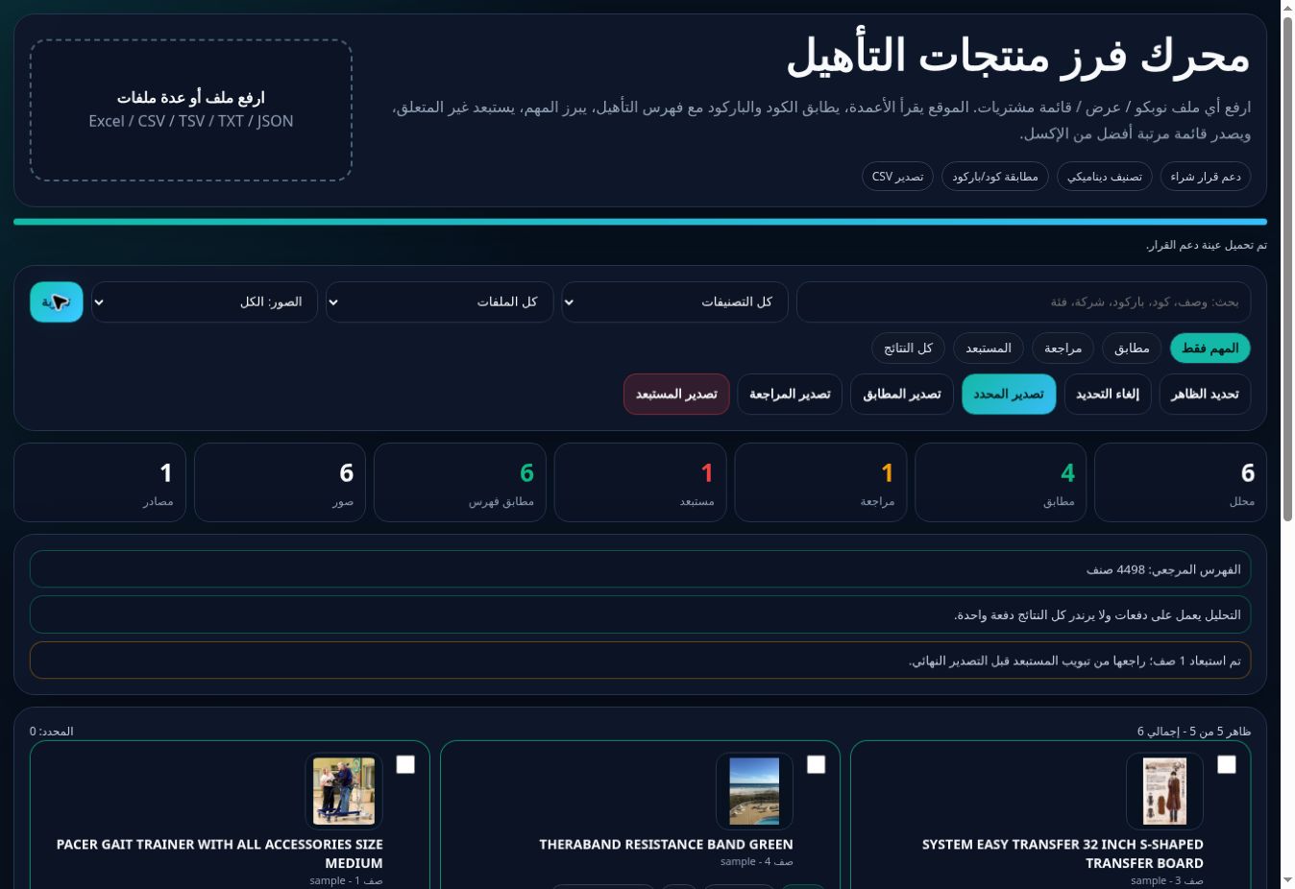Click the cyan button beside the images dropdown
This screenshot has width=1295, height=889.
click(x=57, y=301)
